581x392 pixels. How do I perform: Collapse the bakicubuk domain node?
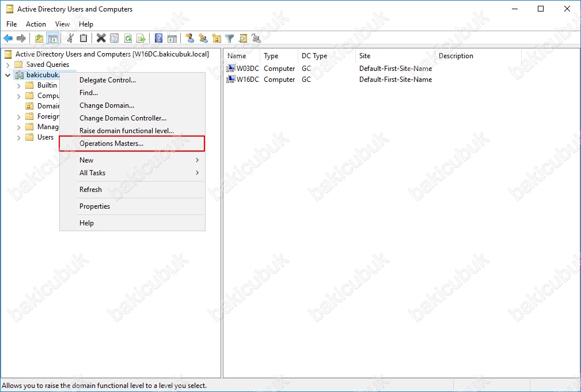pyautogui.click(x=8, y=75)
